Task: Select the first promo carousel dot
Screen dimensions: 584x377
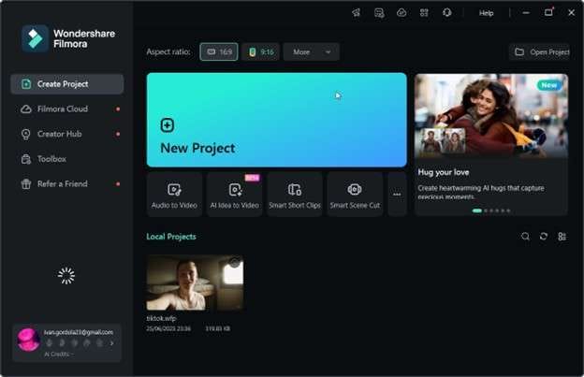Action: [x=476, y=210]
